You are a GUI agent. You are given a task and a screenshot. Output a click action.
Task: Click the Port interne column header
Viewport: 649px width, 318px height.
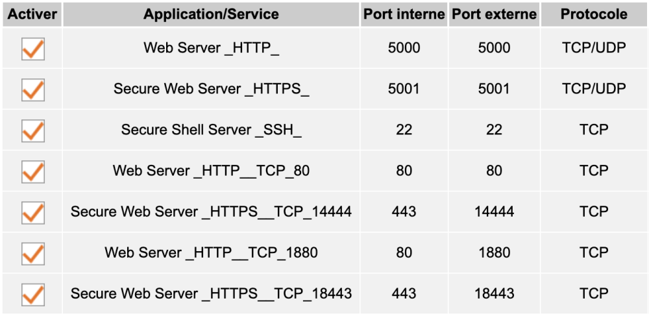404,14
